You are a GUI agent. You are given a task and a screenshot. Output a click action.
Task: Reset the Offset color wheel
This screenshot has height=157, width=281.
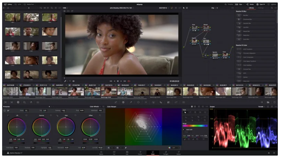(100, 115)
